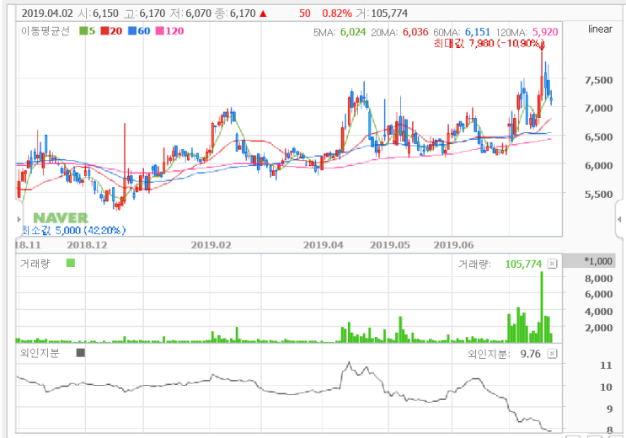Click the 최대값 7,980 maximum label
Image resolution: width=626 pixels, height=438 pixels.
[489, 43]
